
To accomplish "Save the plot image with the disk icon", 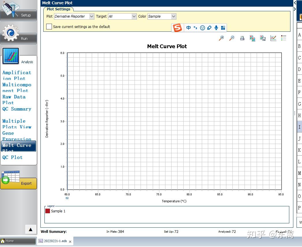I will coord(263,38).
